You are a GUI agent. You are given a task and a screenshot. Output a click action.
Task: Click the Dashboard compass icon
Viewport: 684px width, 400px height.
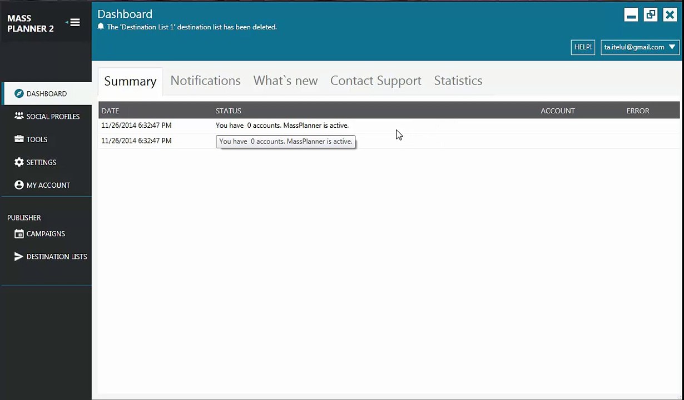click(x=19, y=93)
